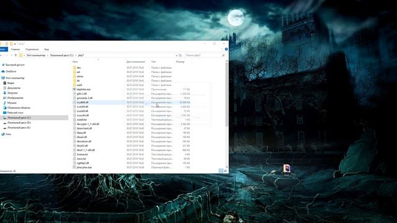
Task: Select the phar.phar.bat file icon
Action: click(74, 167)
